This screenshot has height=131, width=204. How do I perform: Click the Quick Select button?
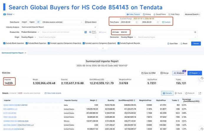91,22
